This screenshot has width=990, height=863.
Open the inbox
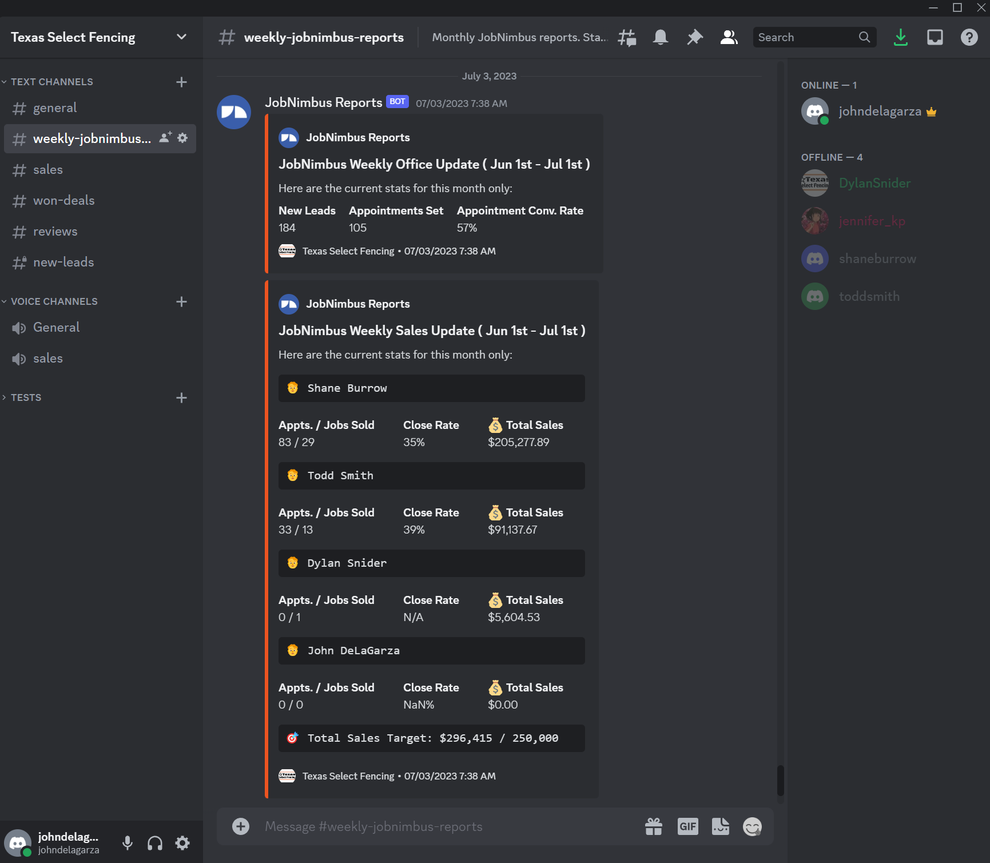point(935,37)
